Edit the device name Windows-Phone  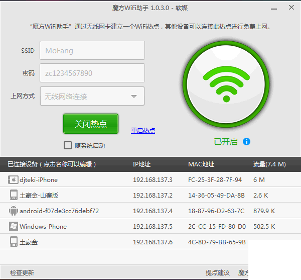(43, 226)
